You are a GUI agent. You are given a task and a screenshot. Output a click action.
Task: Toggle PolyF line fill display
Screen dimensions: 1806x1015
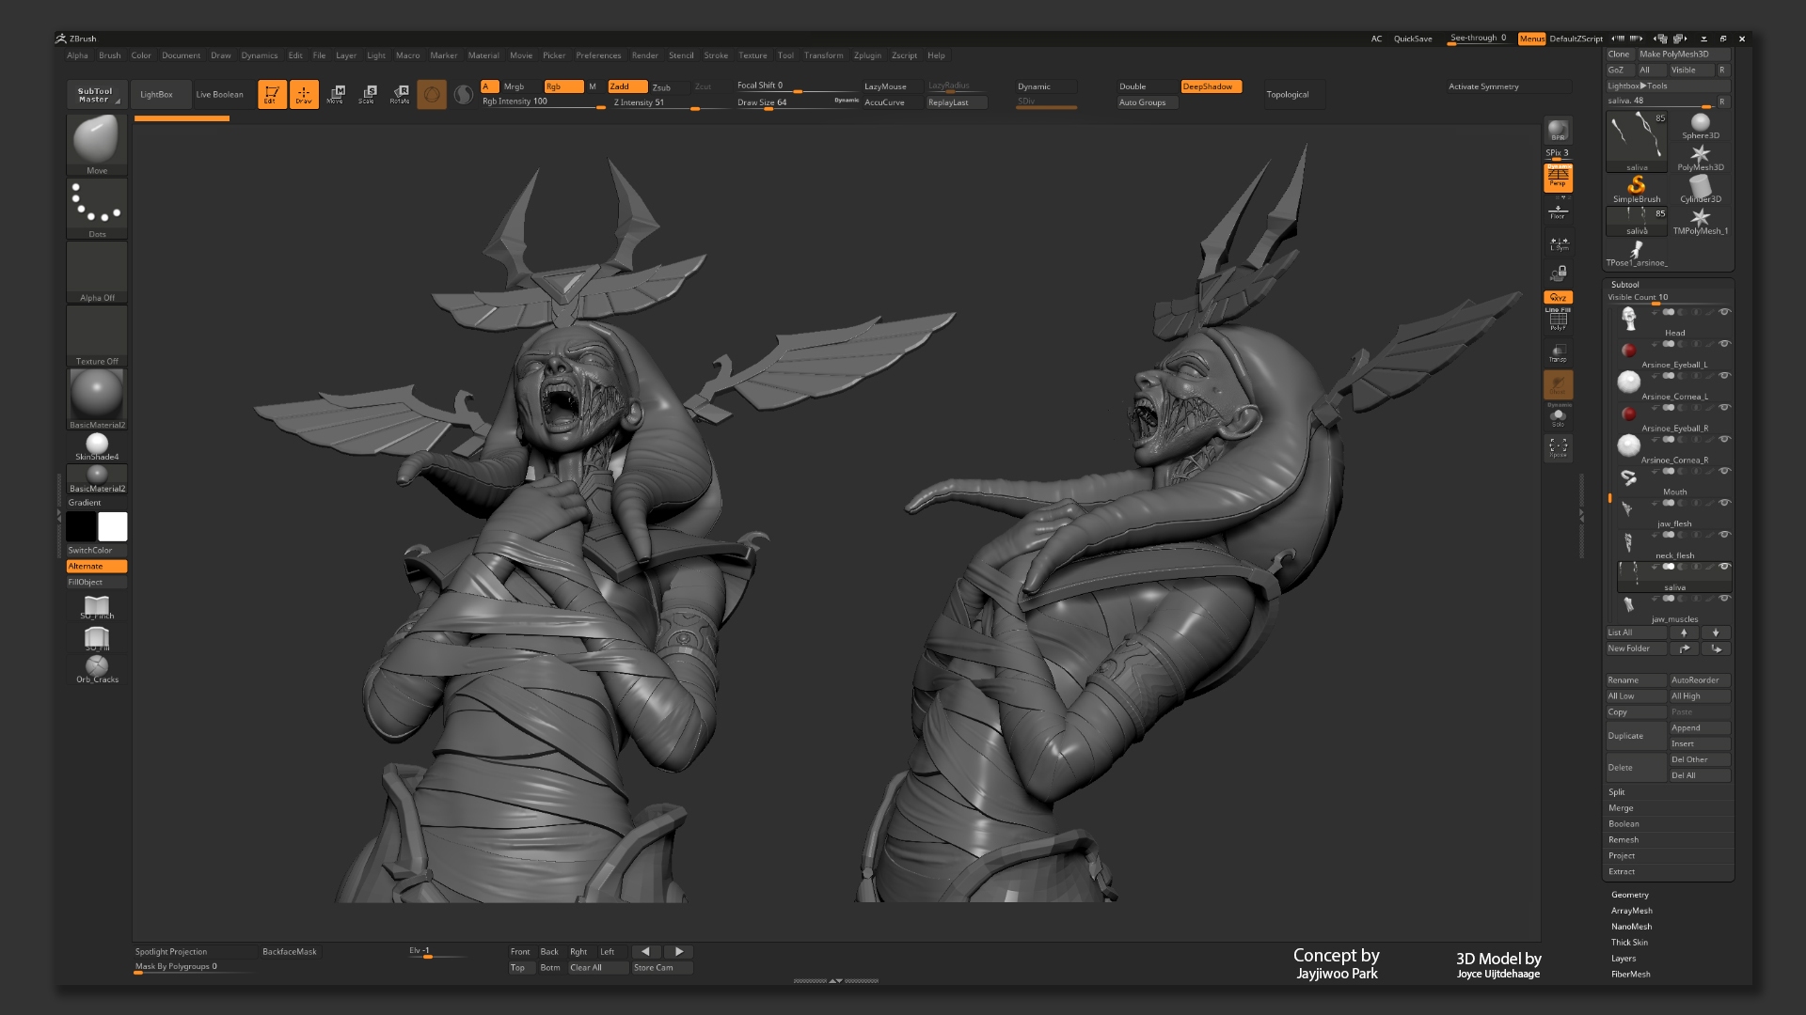(1558, 320)
